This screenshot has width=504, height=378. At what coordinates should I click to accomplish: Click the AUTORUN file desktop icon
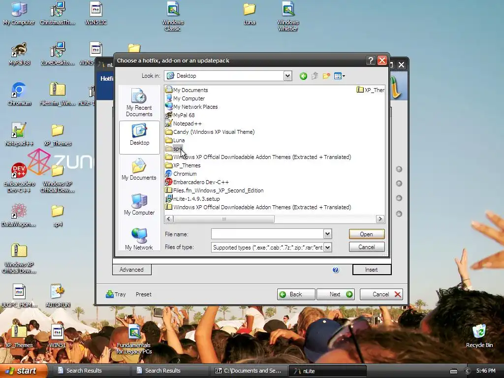58,295
